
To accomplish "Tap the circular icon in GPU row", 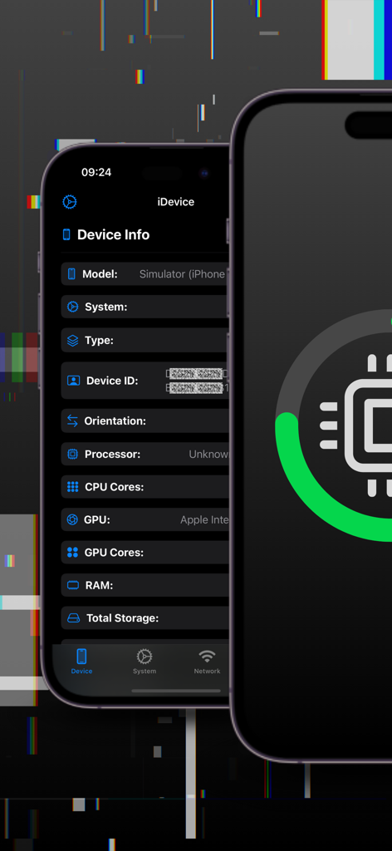I will tap(72, 520).
